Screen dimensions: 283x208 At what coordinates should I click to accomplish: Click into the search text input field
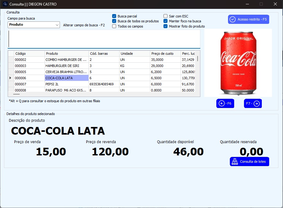tap(104, 39)
